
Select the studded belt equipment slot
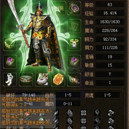coord(26,80)
